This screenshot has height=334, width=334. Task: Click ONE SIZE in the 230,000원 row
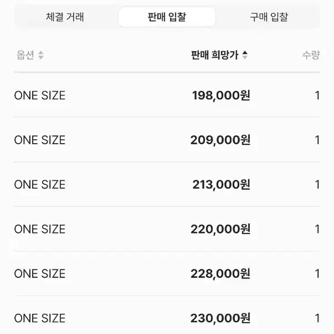click(40, 318)
